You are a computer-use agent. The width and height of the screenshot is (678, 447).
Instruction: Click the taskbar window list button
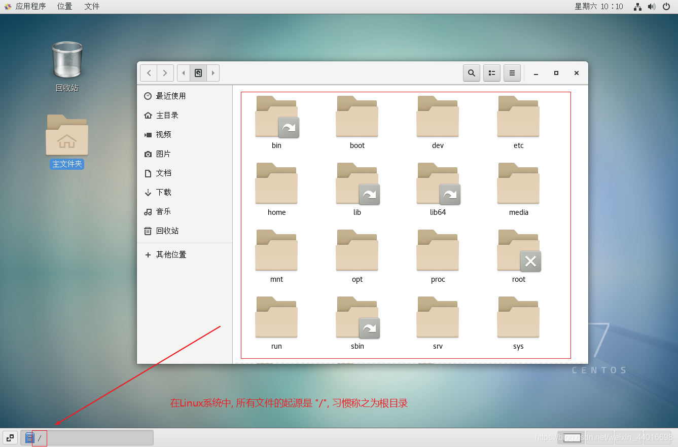[10, 437]
